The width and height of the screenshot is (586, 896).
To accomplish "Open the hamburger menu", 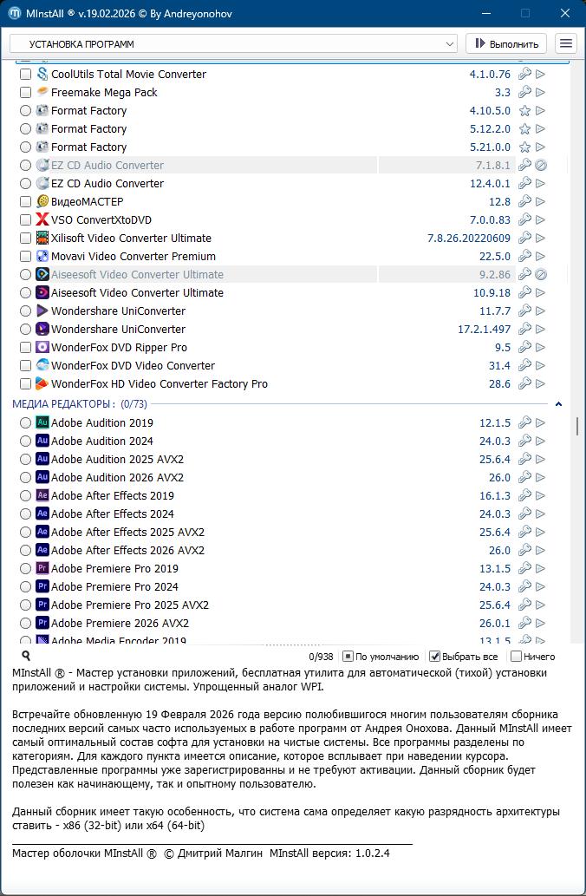I will point(566,43).
